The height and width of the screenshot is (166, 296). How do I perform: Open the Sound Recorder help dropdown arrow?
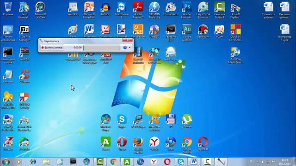[129, 47]
